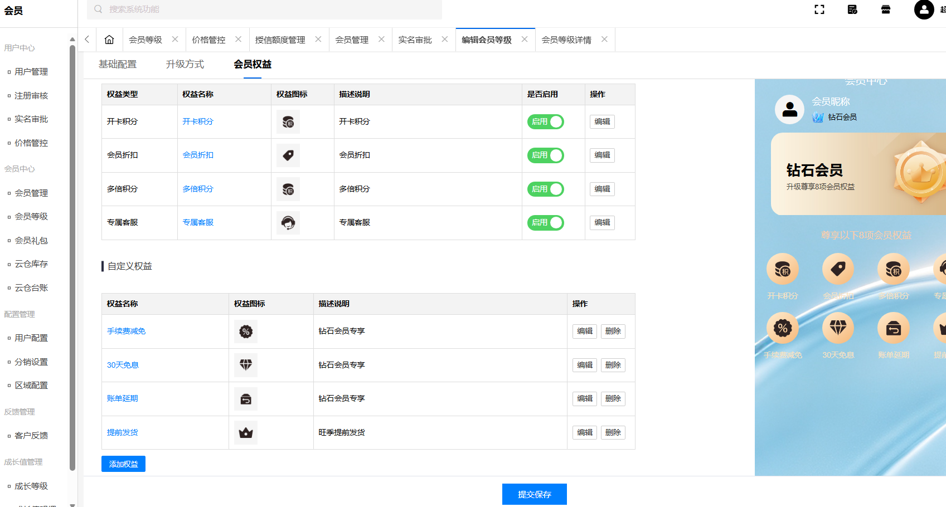Click 编辑 button for 专属客服
Screen dimensions: 946x507
[x=602, y=222]
